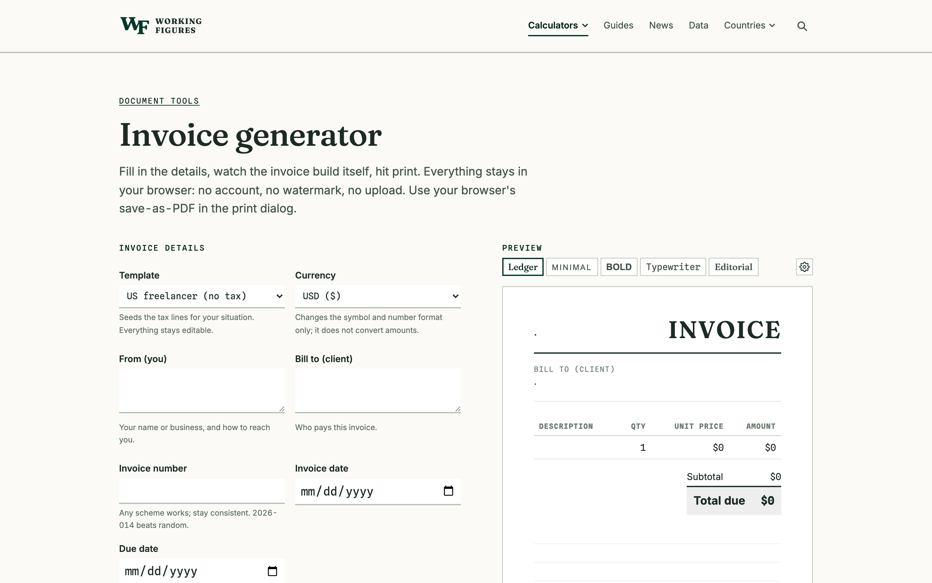Screen dimensions: 932x583
Task: Choose the Editorial preview style
Action: tap(733, 267)
